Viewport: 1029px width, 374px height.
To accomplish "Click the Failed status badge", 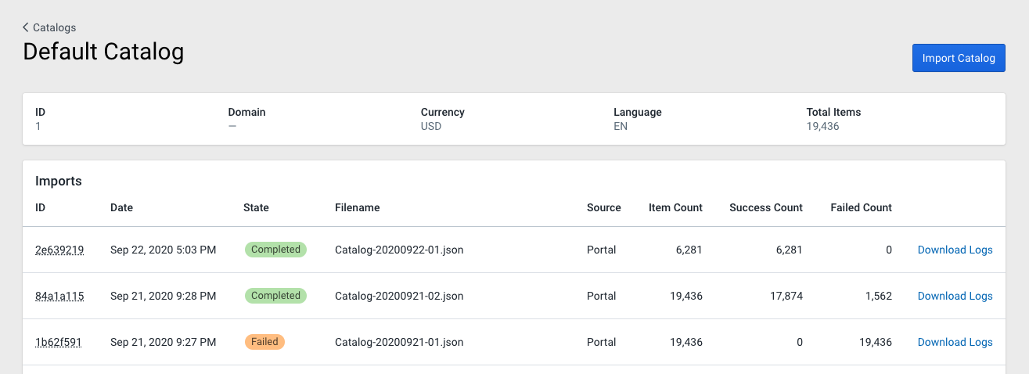I will [264, 342].
